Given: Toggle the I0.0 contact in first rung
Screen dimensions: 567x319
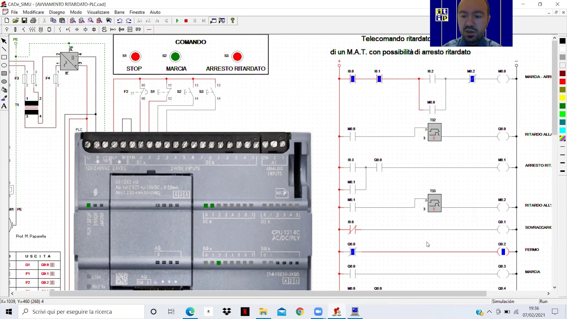Looking at the screenshot, I should [353, 79].
